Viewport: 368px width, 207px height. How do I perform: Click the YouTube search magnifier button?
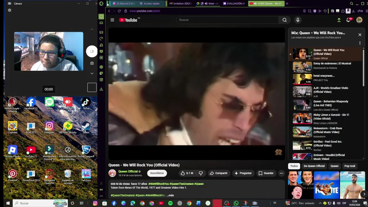pyautogui.click(x=285, y=20)
